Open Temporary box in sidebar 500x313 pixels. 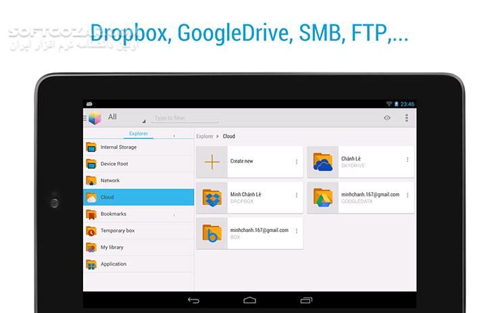(x=139, y=231)
